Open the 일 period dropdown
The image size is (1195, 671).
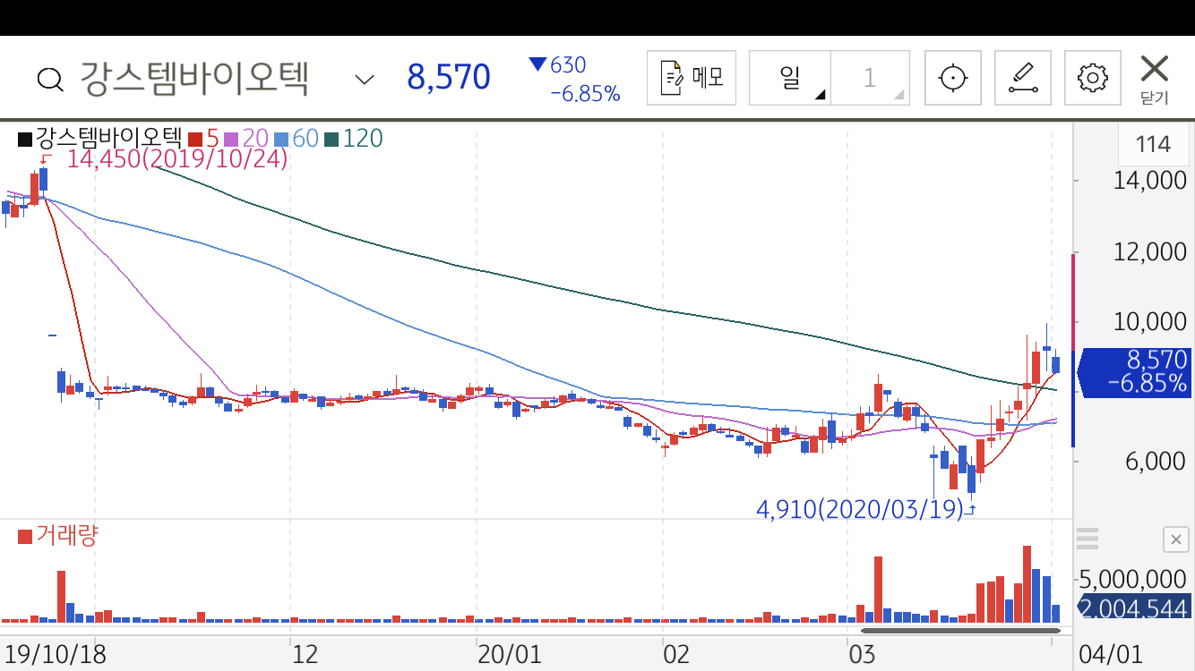coord(790,78)
